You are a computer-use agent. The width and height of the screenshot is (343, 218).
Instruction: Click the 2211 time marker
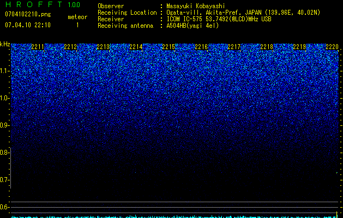(38, 47)
